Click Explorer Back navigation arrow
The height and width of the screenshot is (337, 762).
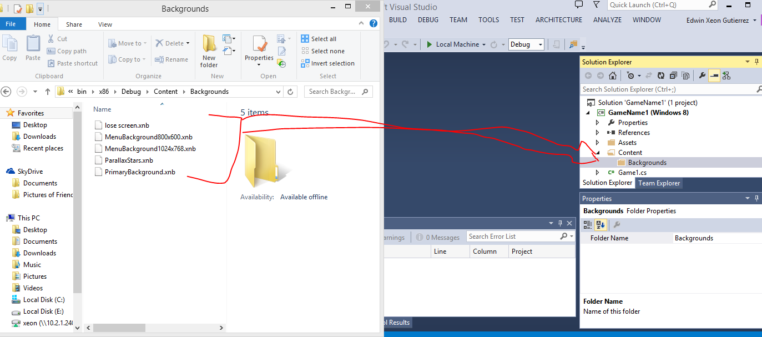(x=6, y=92)
